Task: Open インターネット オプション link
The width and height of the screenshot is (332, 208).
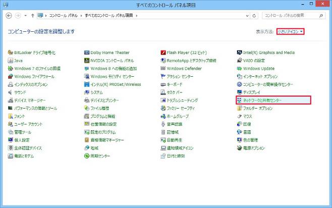Action: click(x=260, y=76)
